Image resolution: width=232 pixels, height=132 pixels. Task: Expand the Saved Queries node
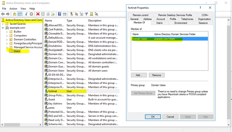3,24
